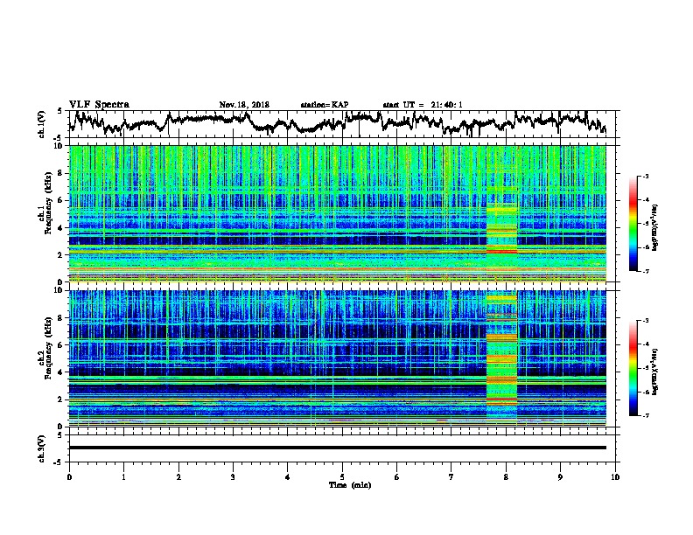This screenshot has width=693, height=535.
Task: Click the 'ch.3(V)' axis label
Action: tap(42, 448)
